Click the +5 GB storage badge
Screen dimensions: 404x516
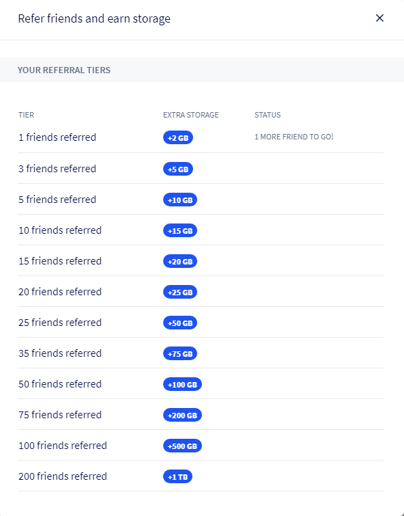(x=178, y=169)
